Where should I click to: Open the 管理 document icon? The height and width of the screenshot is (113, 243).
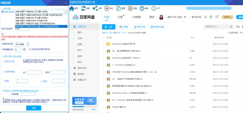tap(118, 9)
